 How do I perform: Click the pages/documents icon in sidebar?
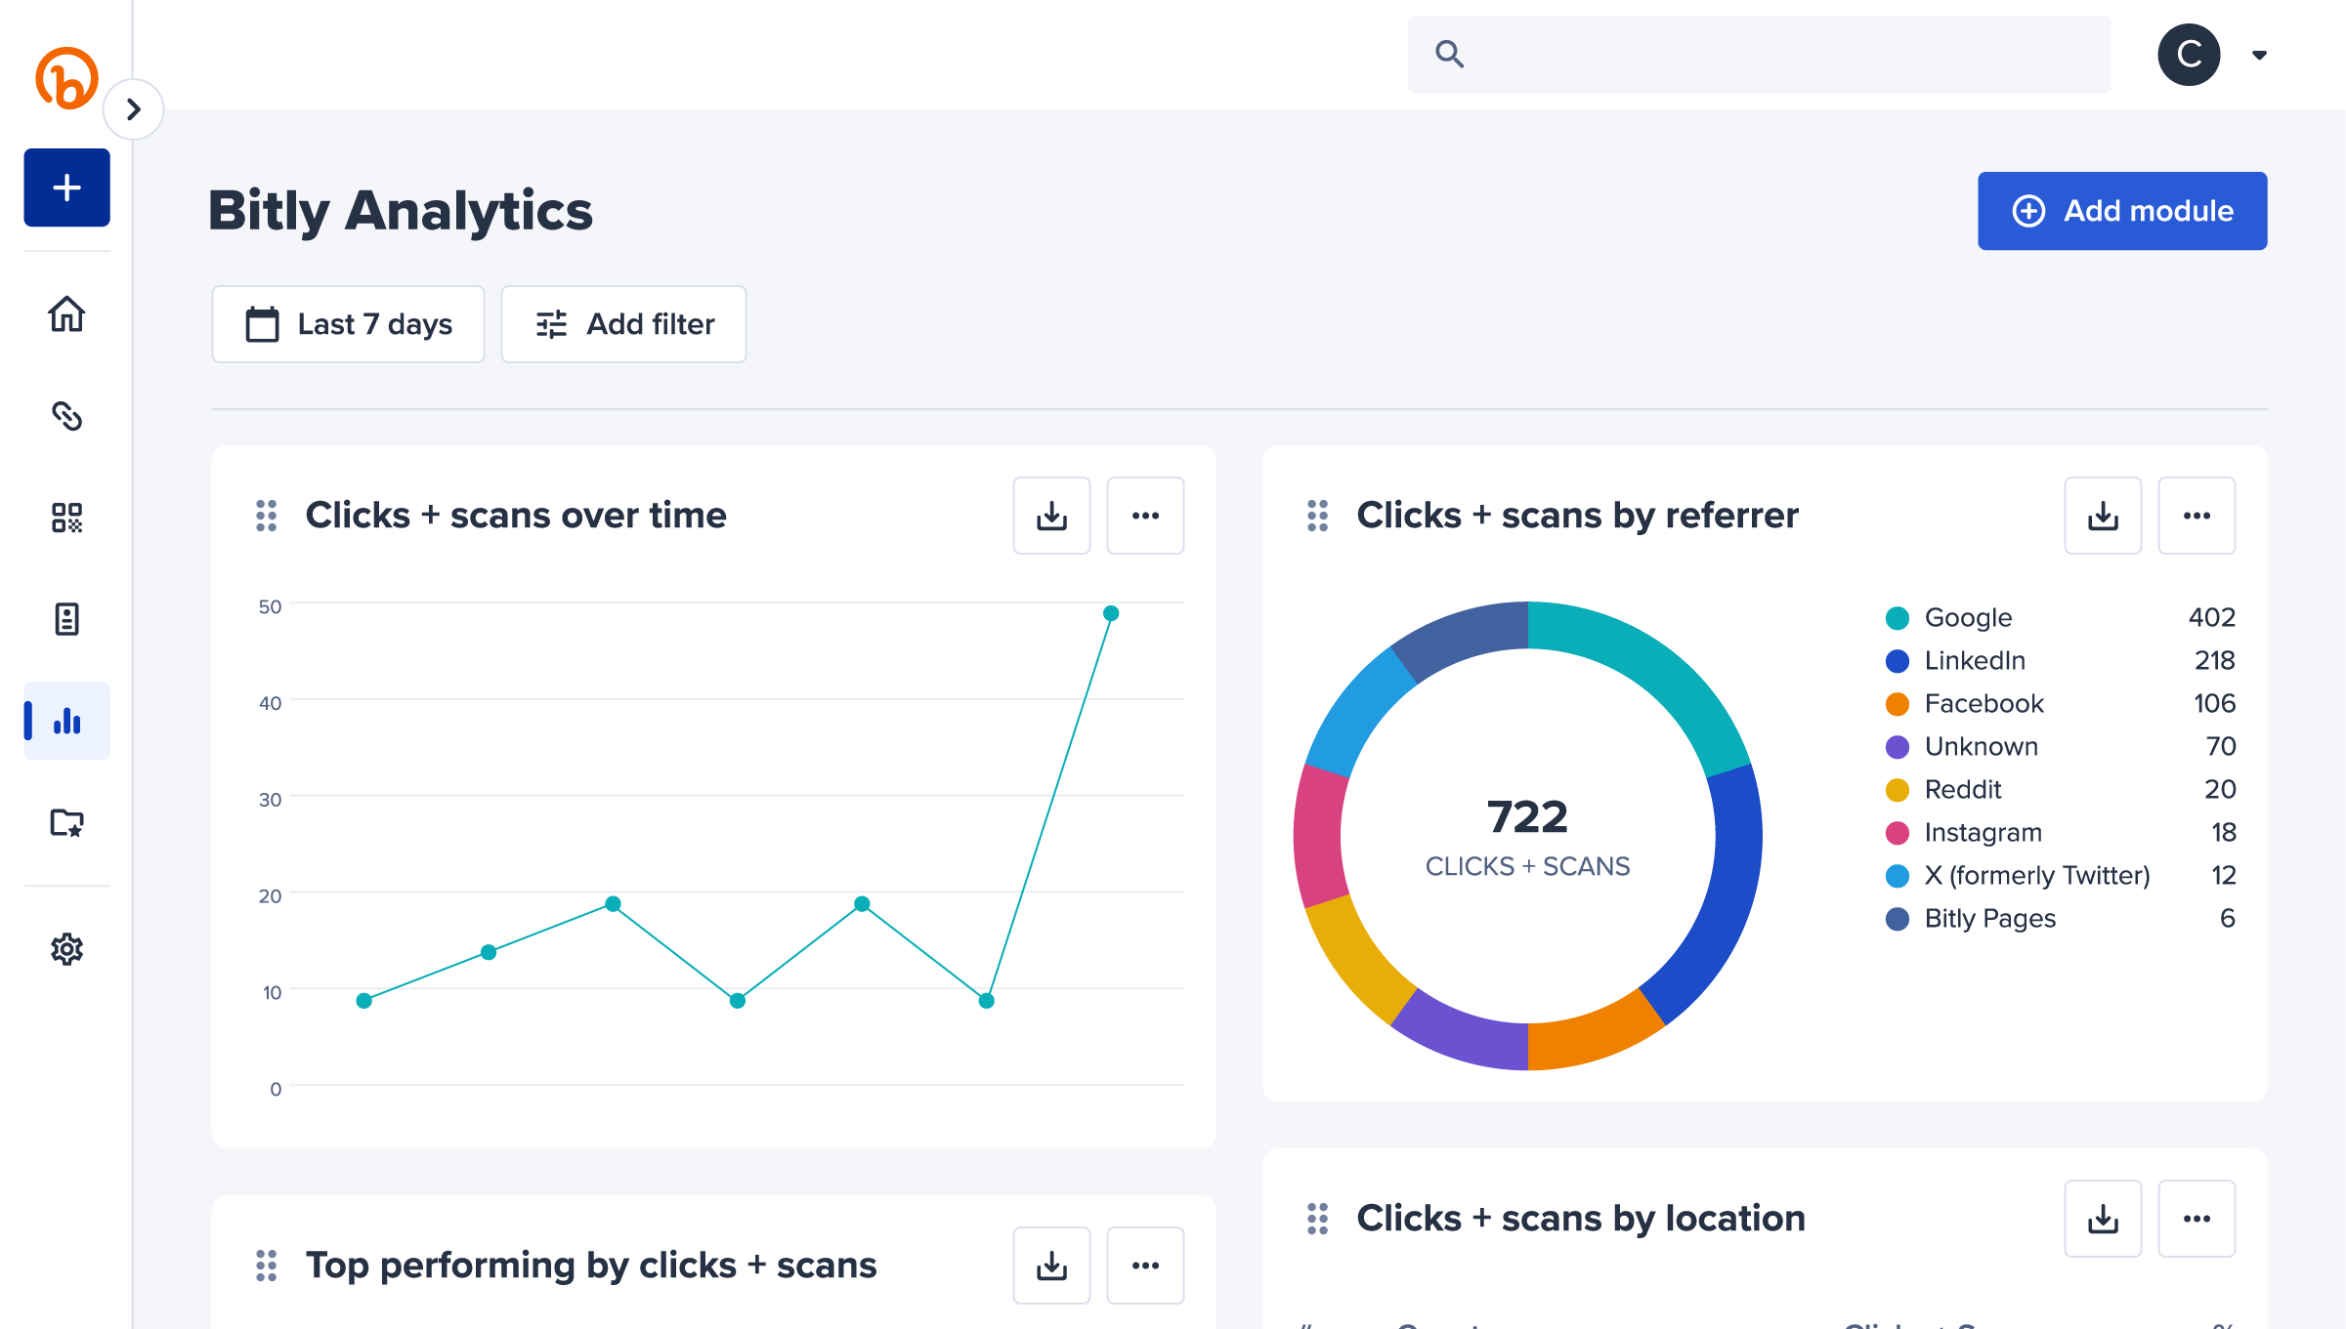tap(66, 618)
